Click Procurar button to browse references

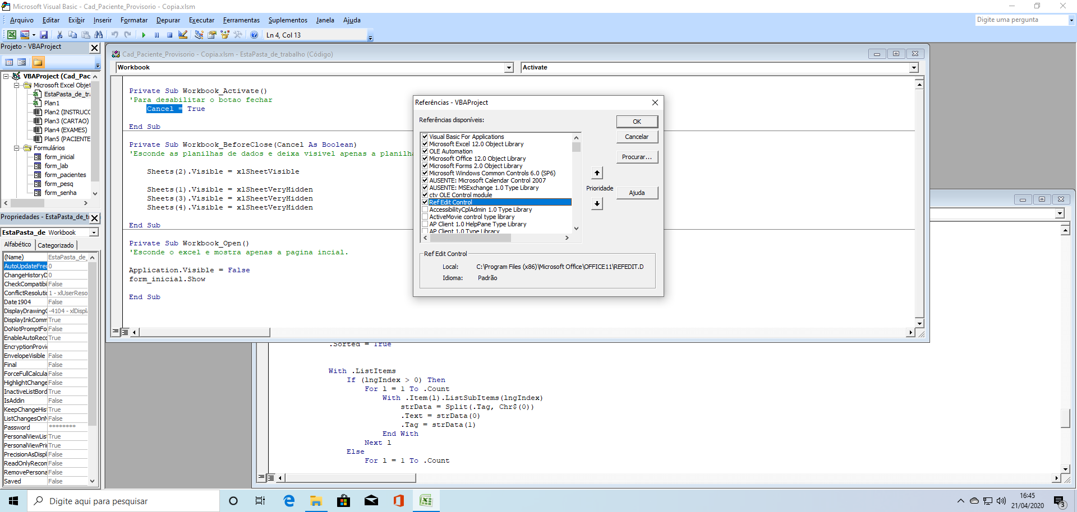coord(637,157)
